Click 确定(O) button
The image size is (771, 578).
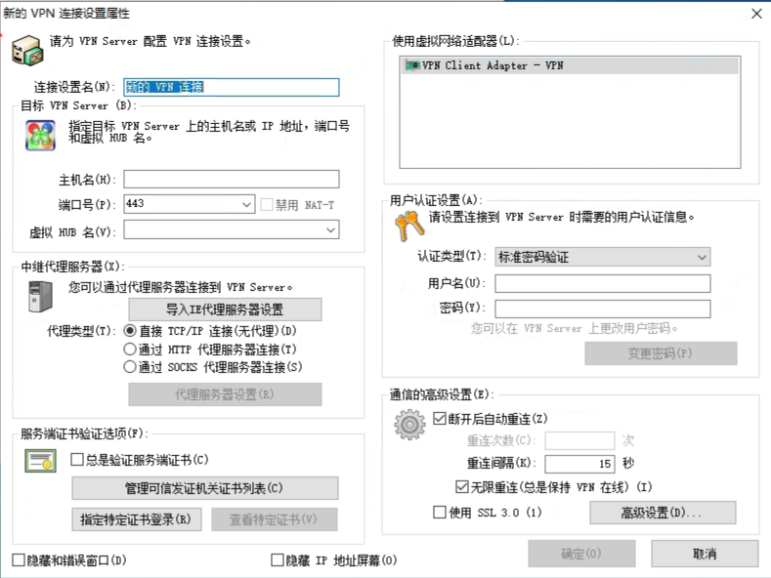point(581,554)
